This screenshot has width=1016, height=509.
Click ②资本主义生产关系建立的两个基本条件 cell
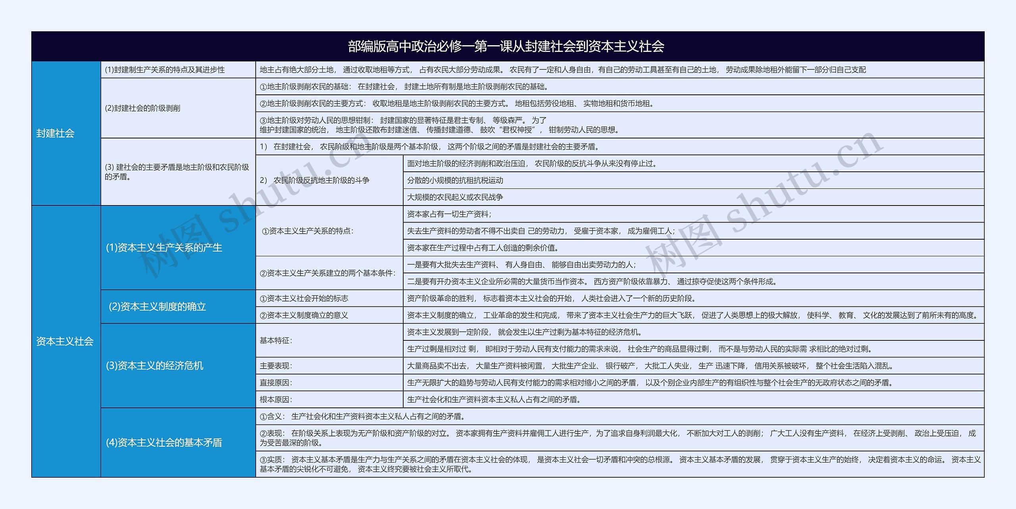coord(329,273)
